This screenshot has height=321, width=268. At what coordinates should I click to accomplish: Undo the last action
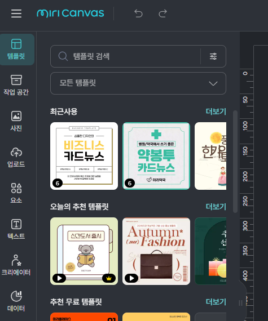click(138, 14)
